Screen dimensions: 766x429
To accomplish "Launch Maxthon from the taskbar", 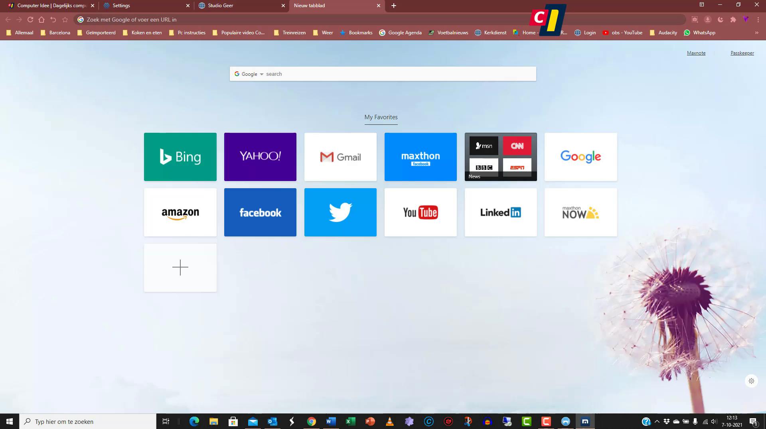I will (585, 421).
